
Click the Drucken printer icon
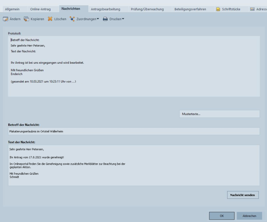[105, 19]
